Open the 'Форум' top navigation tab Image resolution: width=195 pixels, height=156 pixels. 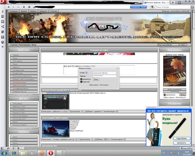(24, 11)
